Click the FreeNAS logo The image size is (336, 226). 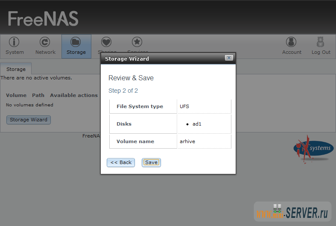pyautogui.click(x=43, y=19)
